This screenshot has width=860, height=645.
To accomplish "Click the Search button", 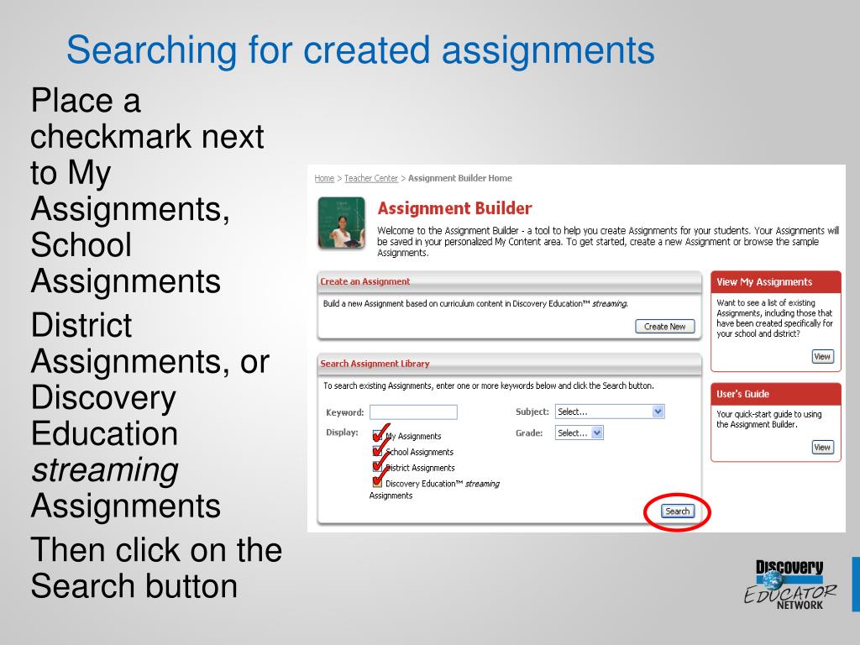I will pyautogui.click(x=678, y=511).
